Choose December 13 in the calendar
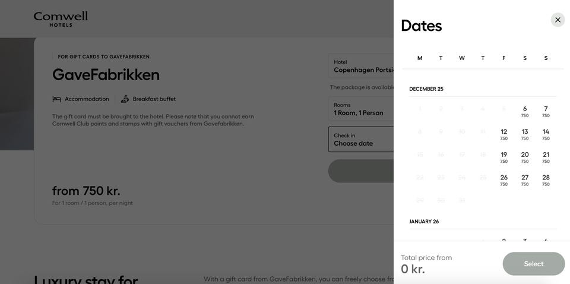570x284 pixels. [x=524, y=134]
